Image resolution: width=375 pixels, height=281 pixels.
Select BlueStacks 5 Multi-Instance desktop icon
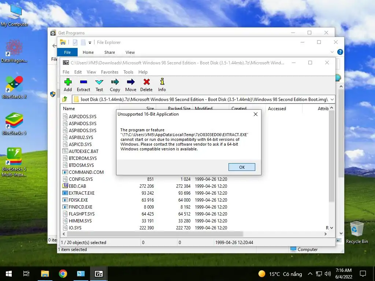tap(14, 162)
